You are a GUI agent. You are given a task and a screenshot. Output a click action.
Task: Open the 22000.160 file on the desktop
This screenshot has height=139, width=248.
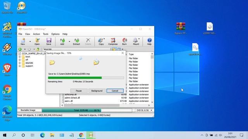click(210, 28)
